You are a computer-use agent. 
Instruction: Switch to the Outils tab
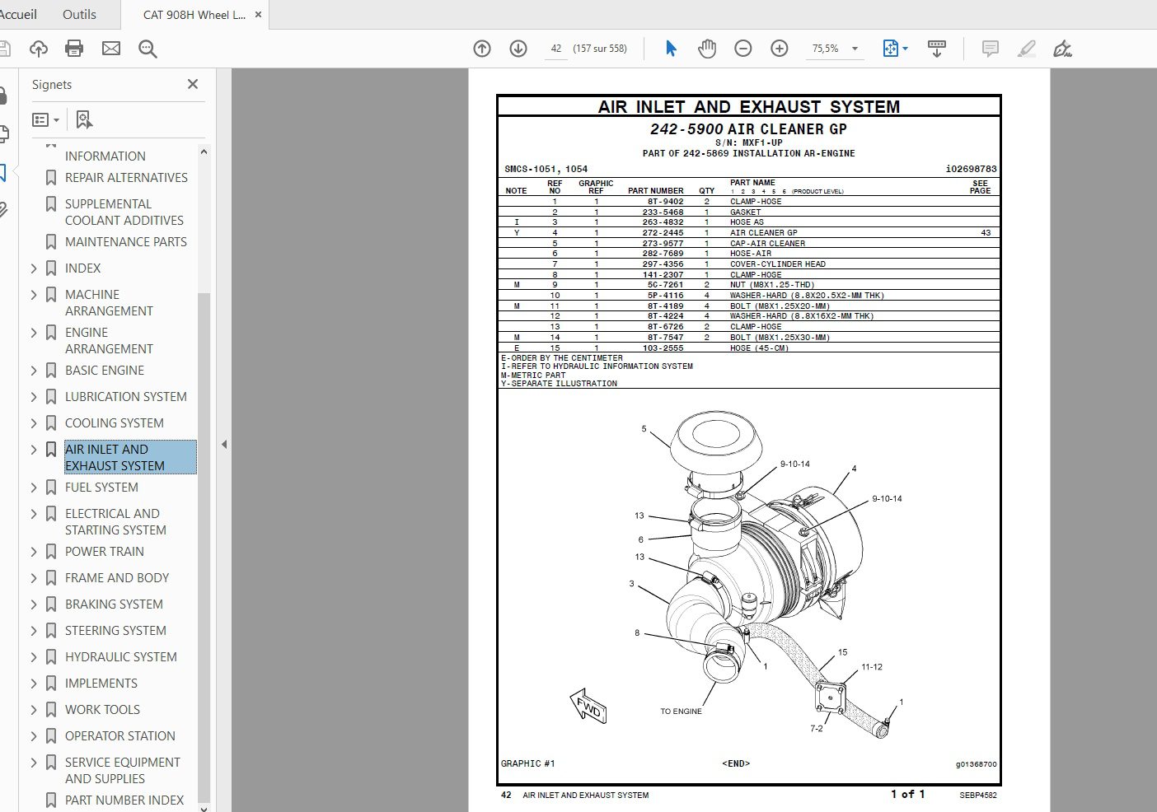(79, 14)
